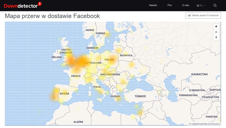The height and width of the screenshot is (128, 226).
Task: Click the ТОҶИКИСТОН label on the map
Action: click(210, 97)
